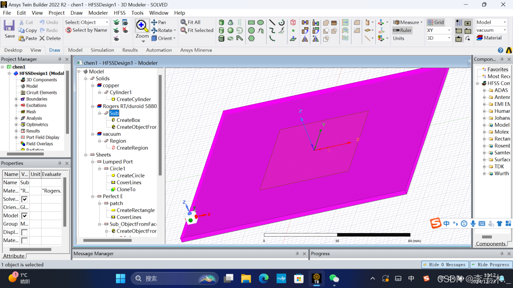Open the vacuum material dropdown
This screenshot has width=513, height=288.
tap(491, 30)
